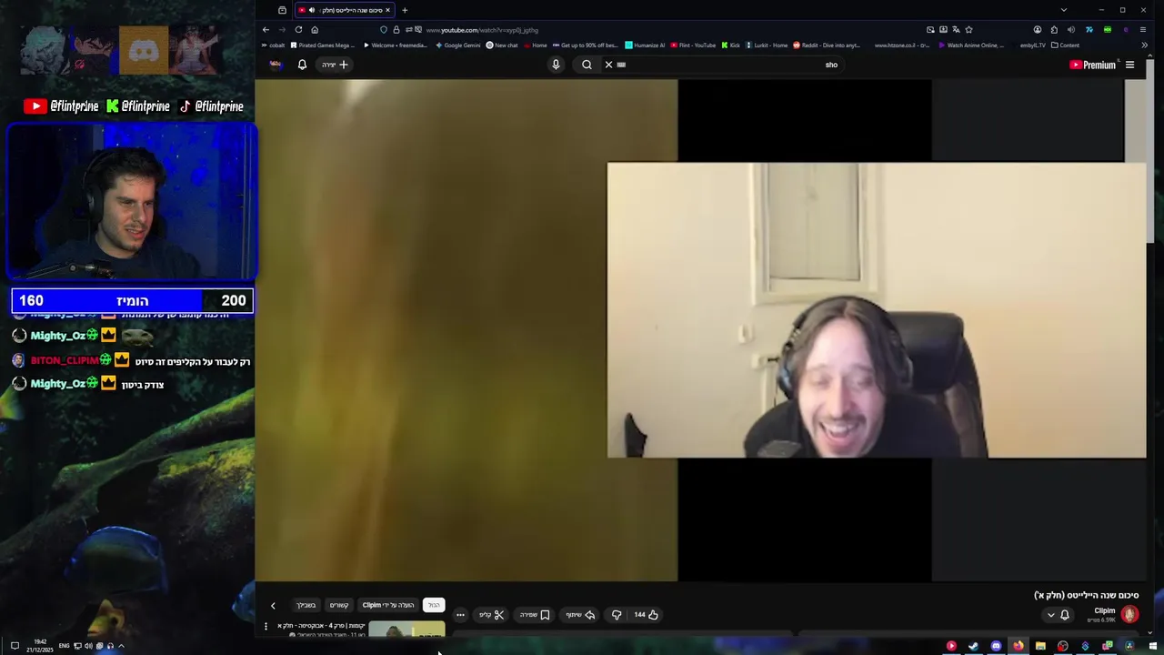Dislike the video with thumbs down
Screen dimensions: 1164x655
pos(617,615)
